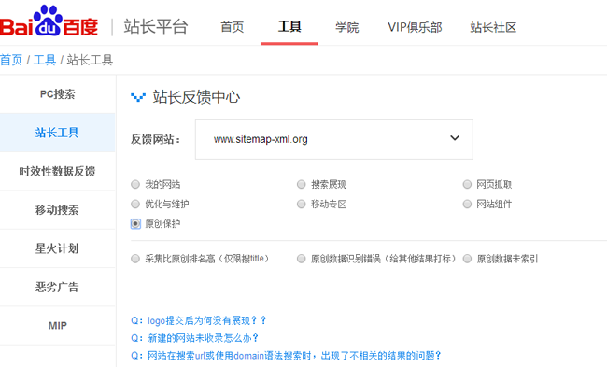
Task: Select PC搜索 in the sidebar
Action: 57,94
